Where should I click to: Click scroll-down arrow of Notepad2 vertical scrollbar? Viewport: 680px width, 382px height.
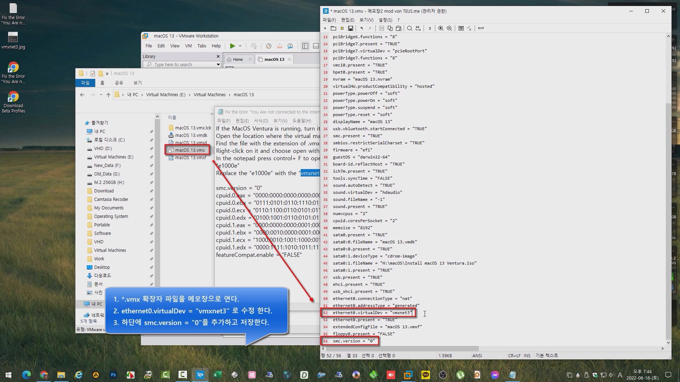pos(668,343)
